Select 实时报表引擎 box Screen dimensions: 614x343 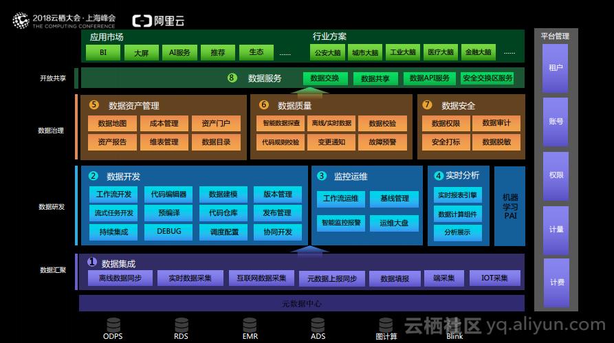click(x=458, y=195)
